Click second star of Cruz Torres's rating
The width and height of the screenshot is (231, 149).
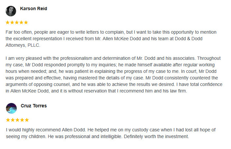pos(13,120)
